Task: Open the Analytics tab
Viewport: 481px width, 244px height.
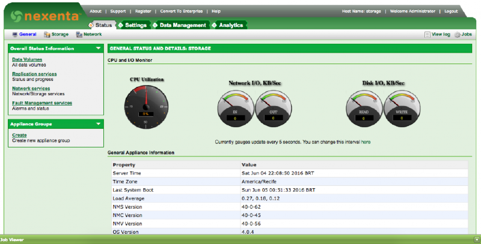Action: pyautogui.click(x=230, y=25)
